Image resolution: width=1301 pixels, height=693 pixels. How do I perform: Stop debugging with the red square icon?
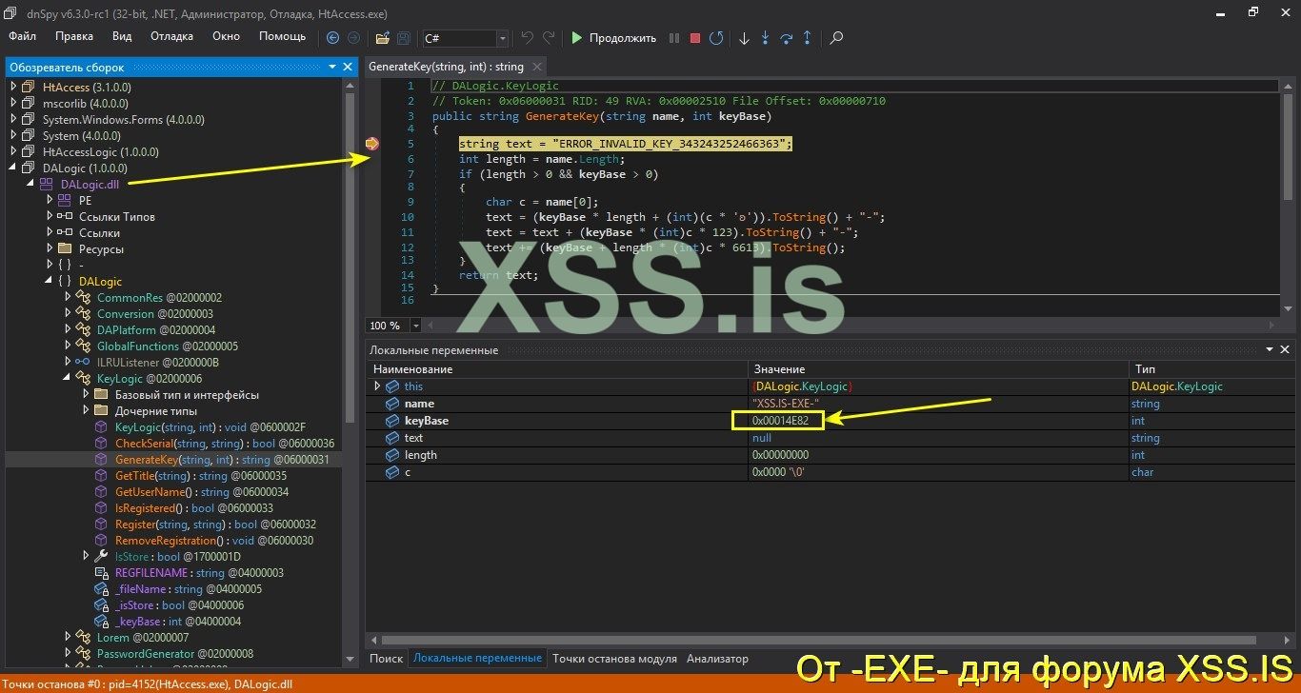tap(694, 38)
